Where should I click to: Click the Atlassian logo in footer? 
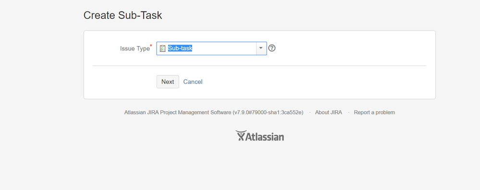[x=259, y=136]
